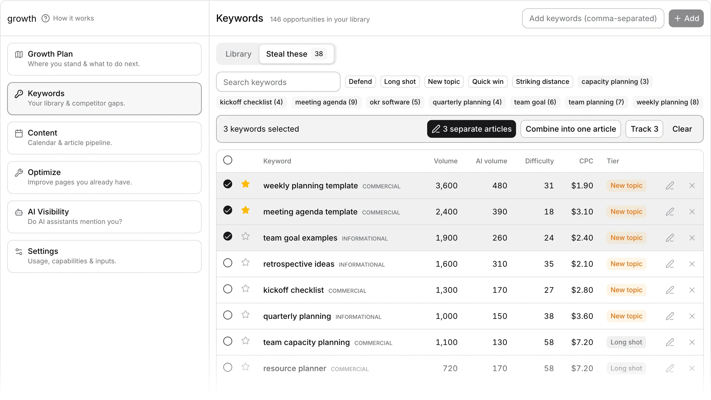The width and height of the screenshot is (711, 400).
Task: Click the pencil icon for weekly planning template
Action: 670,186
